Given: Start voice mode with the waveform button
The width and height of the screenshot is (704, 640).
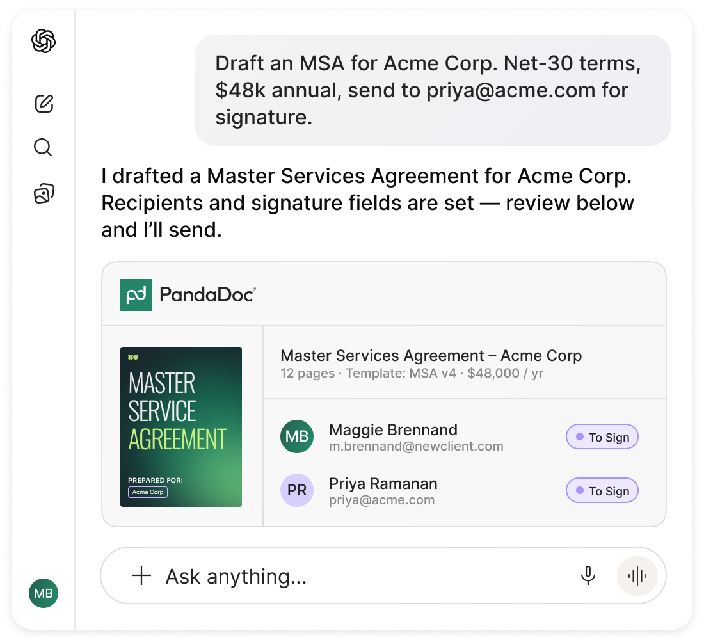Looking at the screenshot, I should (637, 576).
